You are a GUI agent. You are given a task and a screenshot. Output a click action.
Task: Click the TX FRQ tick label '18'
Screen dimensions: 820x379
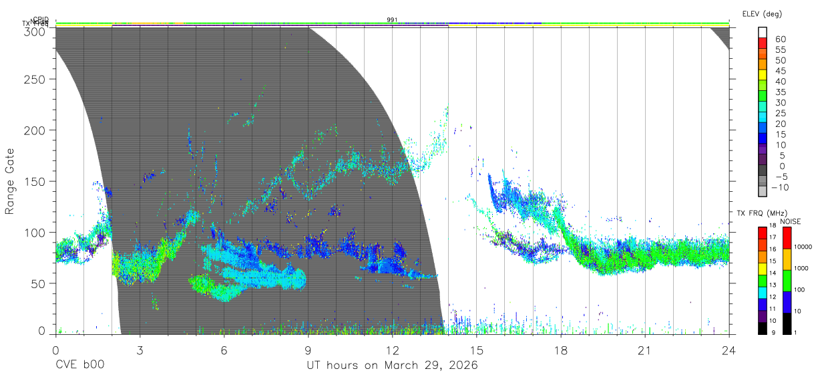tap(772, 227)
